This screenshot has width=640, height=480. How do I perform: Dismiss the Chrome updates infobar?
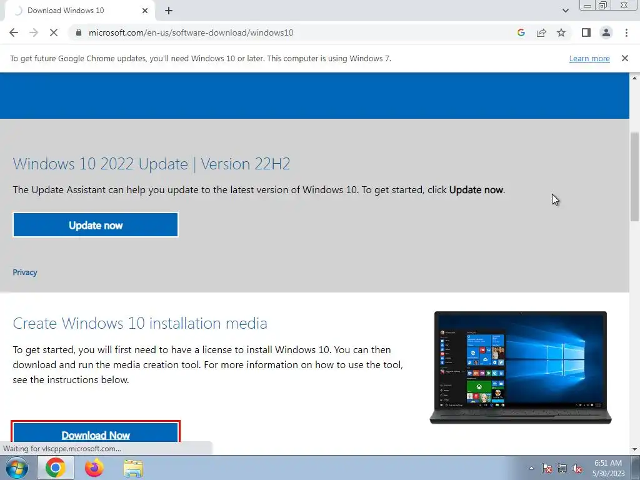(x=624, y=58)
